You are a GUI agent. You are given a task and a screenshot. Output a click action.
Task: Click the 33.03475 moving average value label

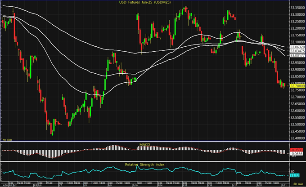pos(296,51)
